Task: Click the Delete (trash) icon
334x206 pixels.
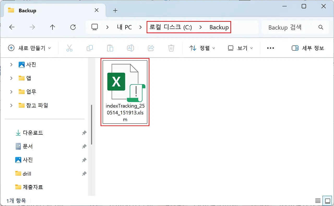Action: tap(171, 48)
